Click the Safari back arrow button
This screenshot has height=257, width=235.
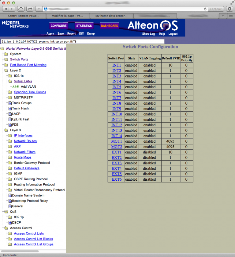[6, 9]
